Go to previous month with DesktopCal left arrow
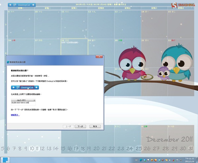 pyautogui.click(x=10, y=5)
